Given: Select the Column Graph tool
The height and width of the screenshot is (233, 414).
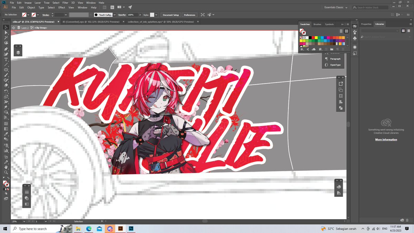Looking at the screenshot, I should pos(6,150).
